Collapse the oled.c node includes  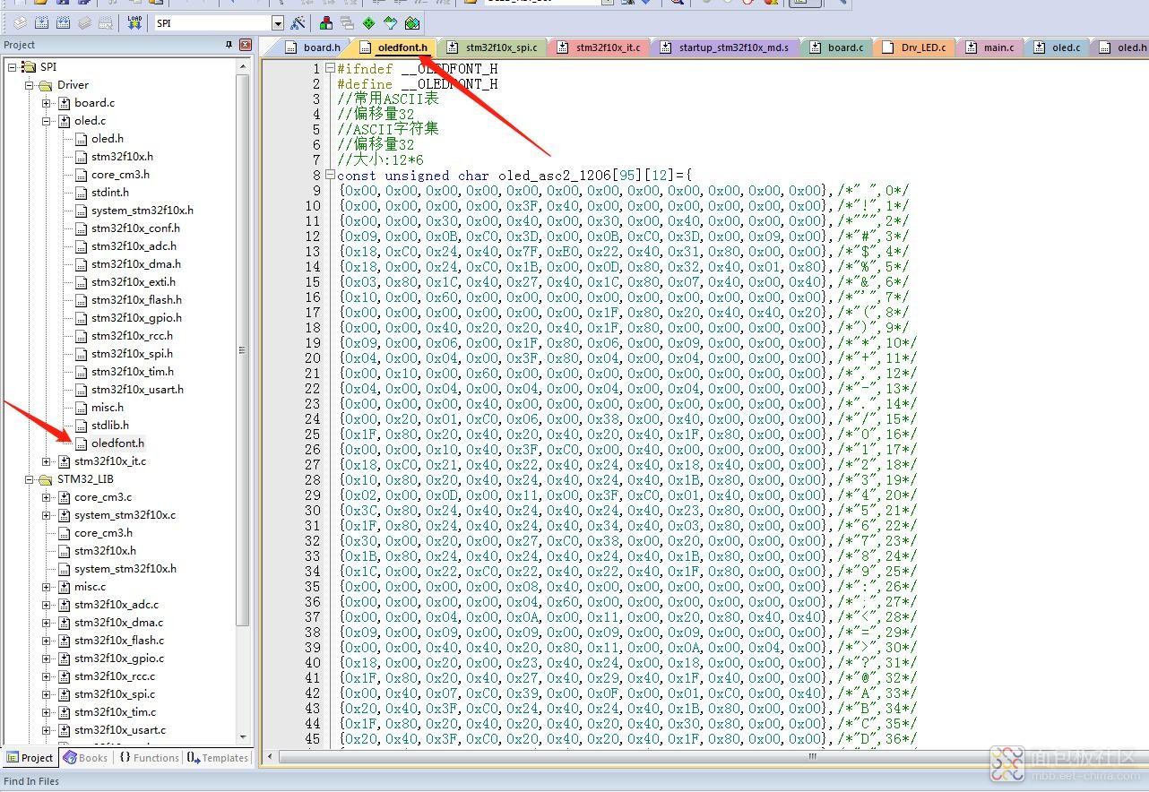point(47,121)
